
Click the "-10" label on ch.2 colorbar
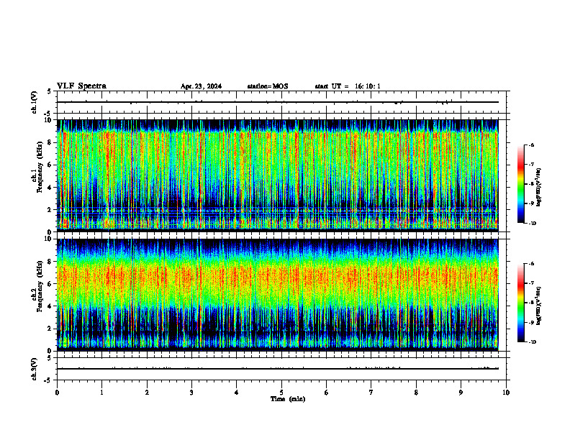(x=533, y=342)
